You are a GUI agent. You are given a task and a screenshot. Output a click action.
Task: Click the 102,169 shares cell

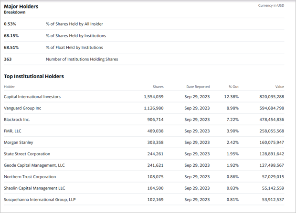click(x=155, y=200)
